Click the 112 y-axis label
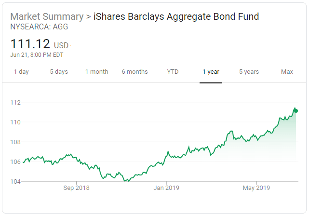This screenshot has height=215, width=309. (x=15, y=103)
